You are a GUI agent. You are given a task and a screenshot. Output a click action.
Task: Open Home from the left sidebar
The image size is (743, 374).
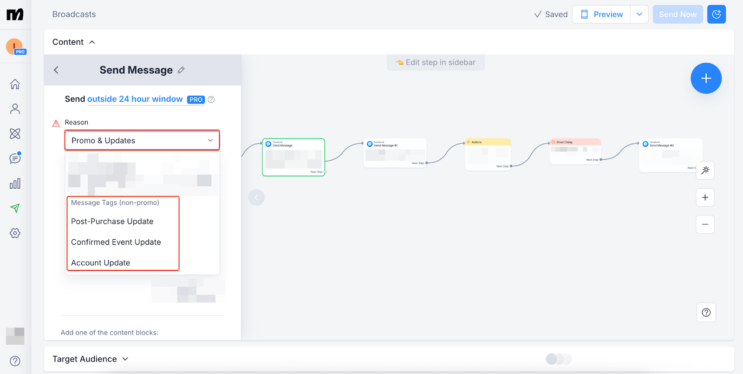[15, 84]
